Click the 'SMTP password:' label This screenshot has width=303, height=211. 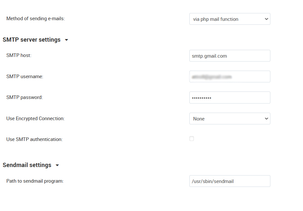[24, 97]
